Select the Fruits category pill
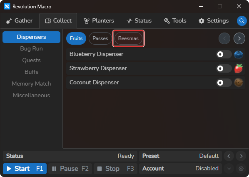The height and width of the screenshot is (177, 249). pyautogui.click(x=76, y=38)
